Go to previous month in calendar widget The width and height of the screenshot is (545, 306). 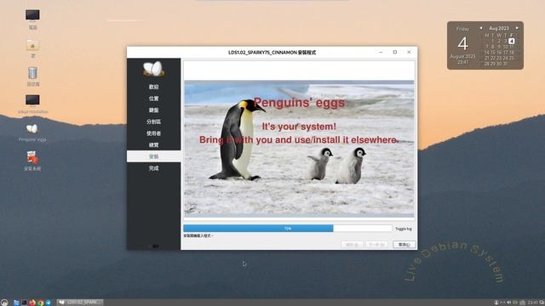(x=480, y=28)
